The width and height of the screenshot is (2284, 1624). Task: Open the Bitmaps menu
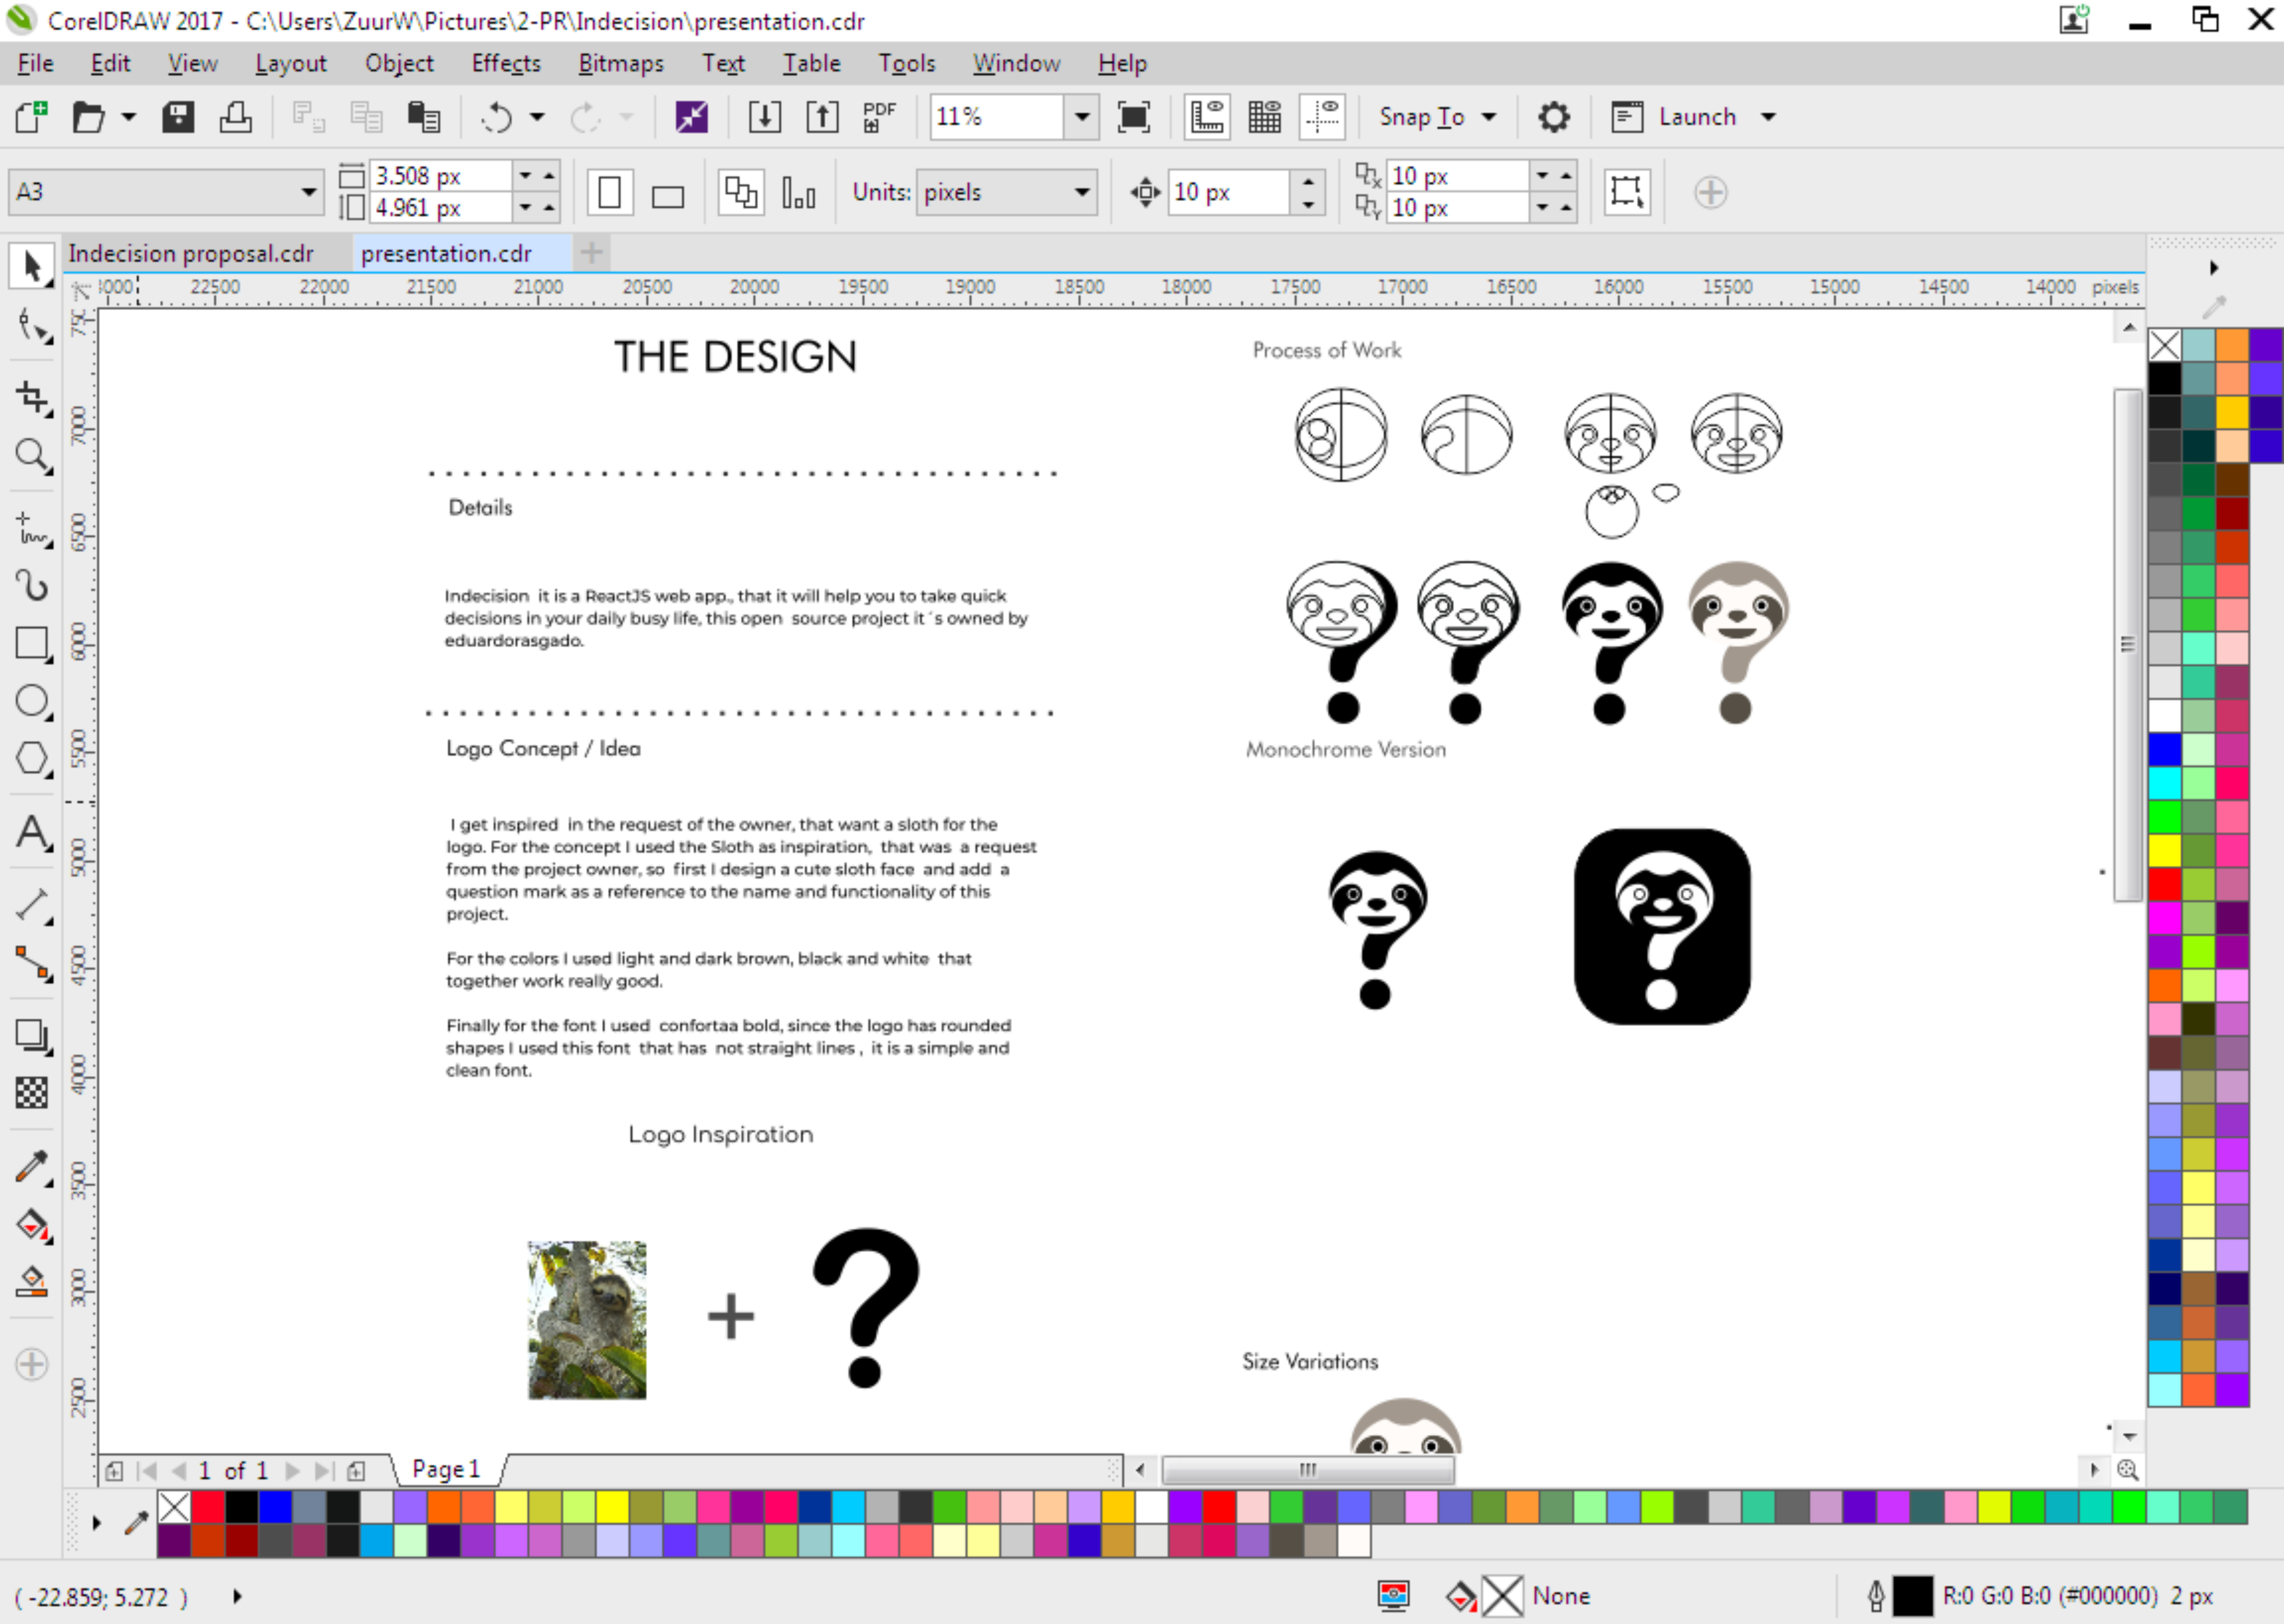(620, 63)
